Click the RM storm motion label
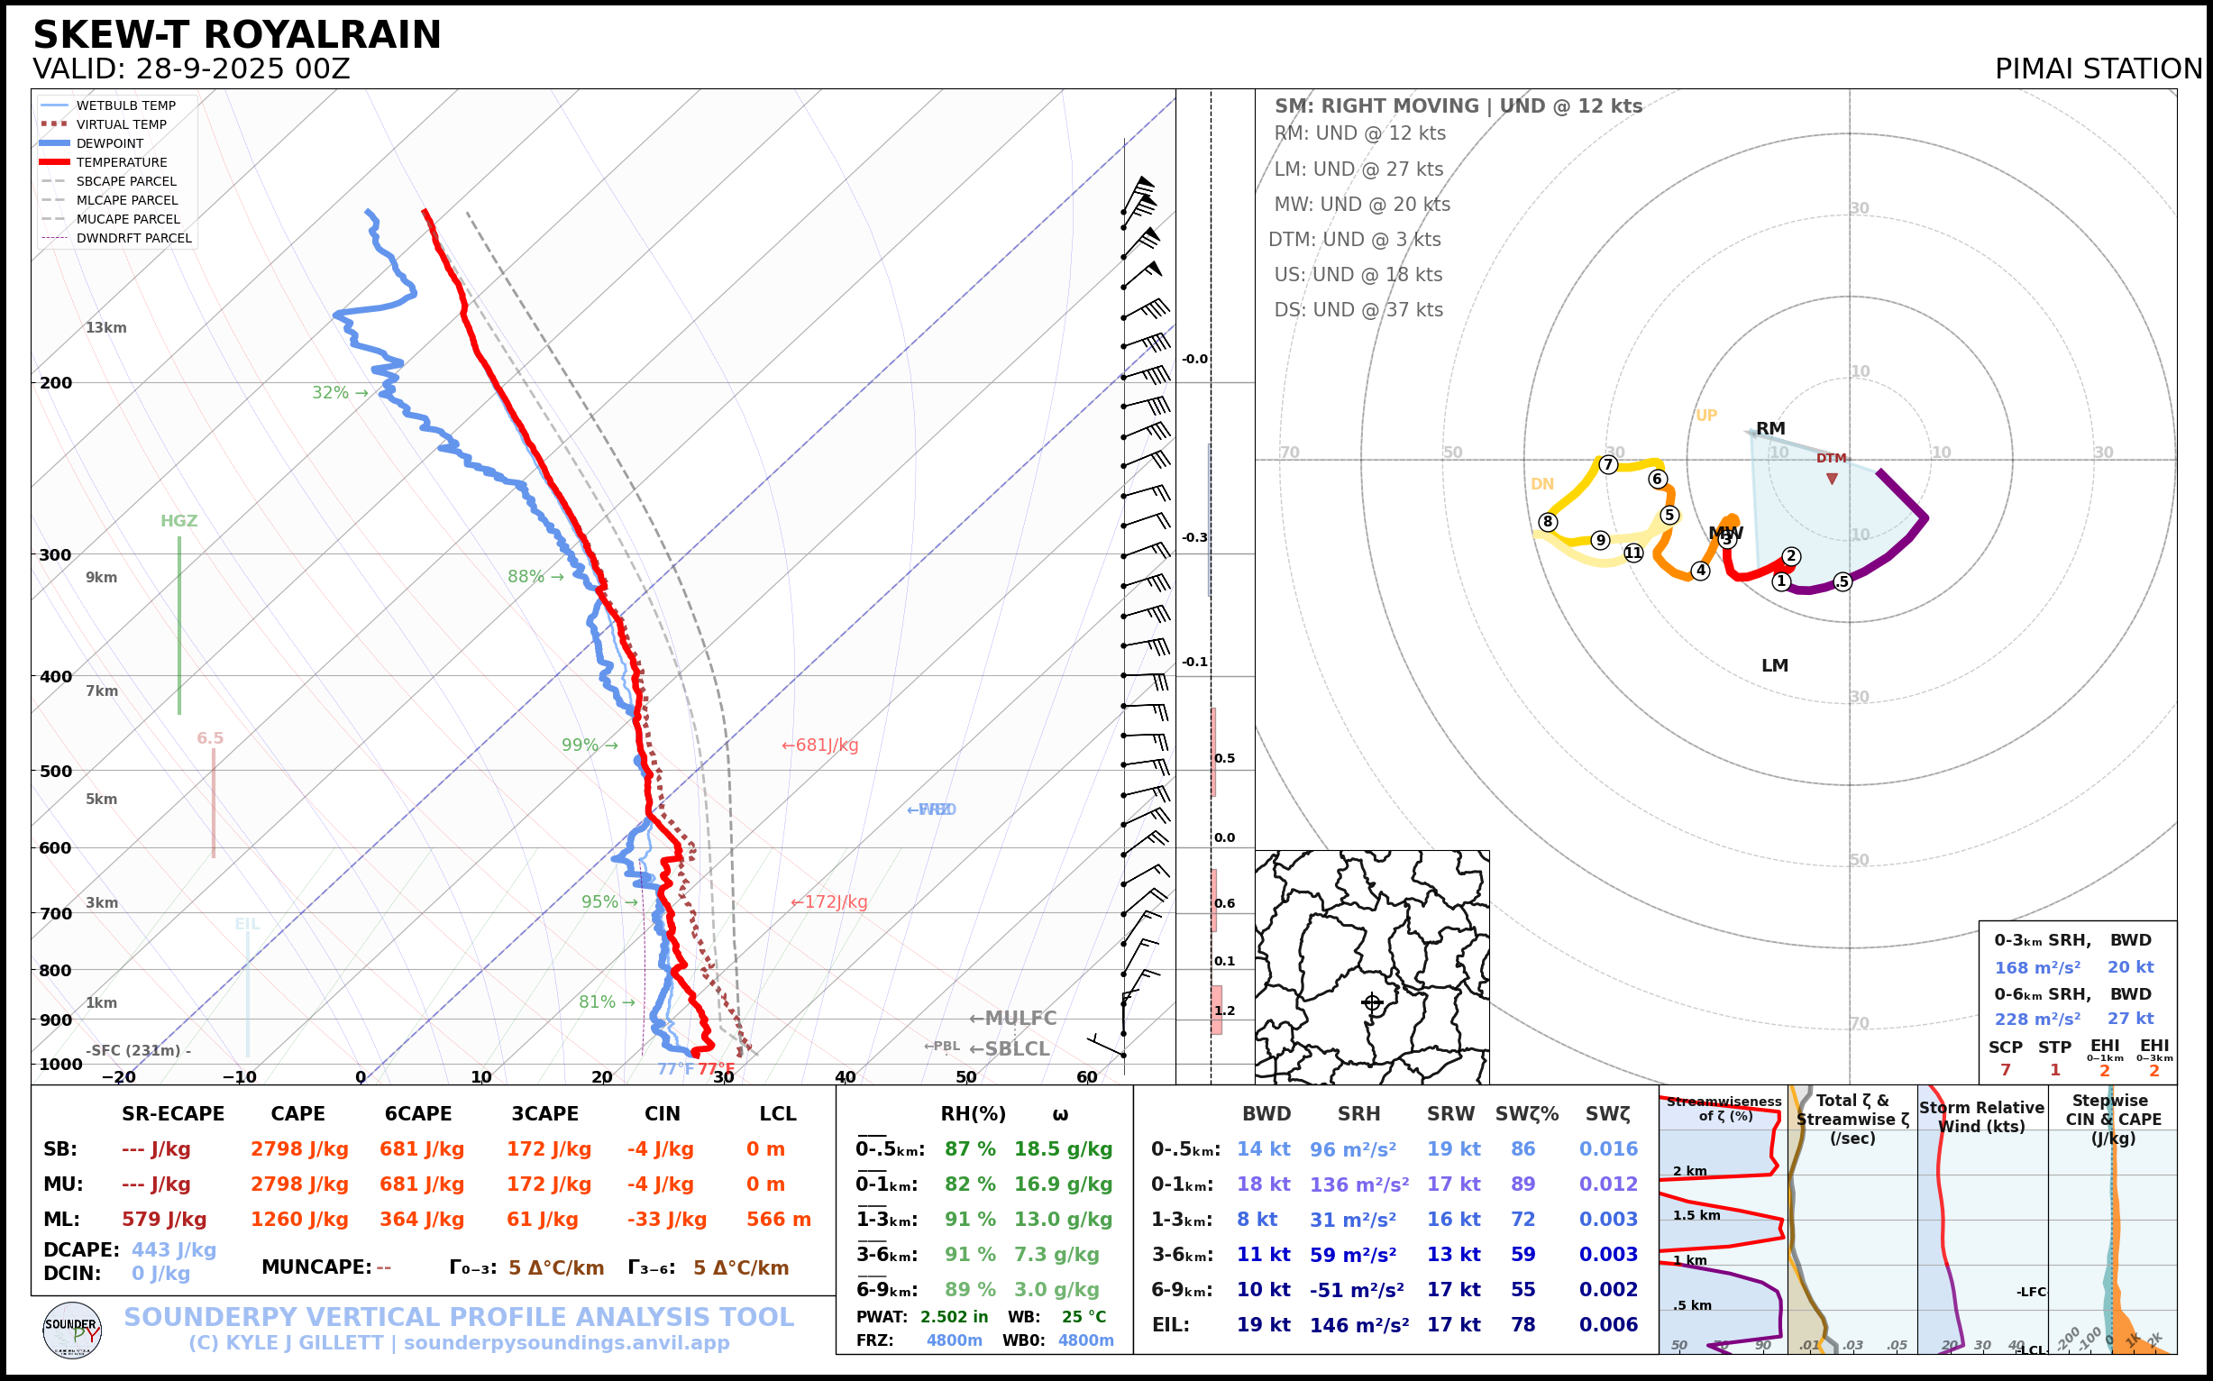Screen dimensions: 2213x1381 point(1770,428)
